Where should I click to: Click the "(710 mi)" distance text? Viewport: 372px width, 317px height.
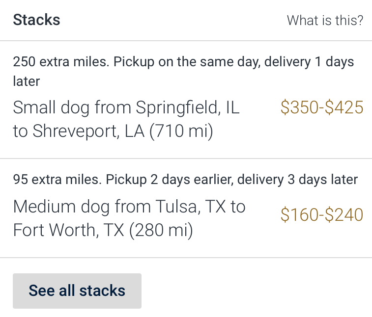[181, 132]
